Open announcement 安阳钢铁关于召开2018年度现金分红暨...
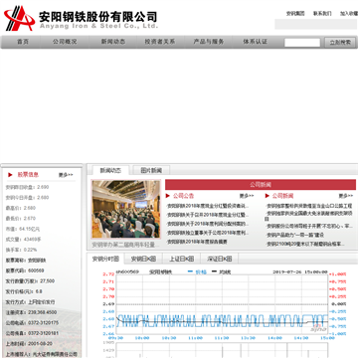 click(x=208, y=215)
